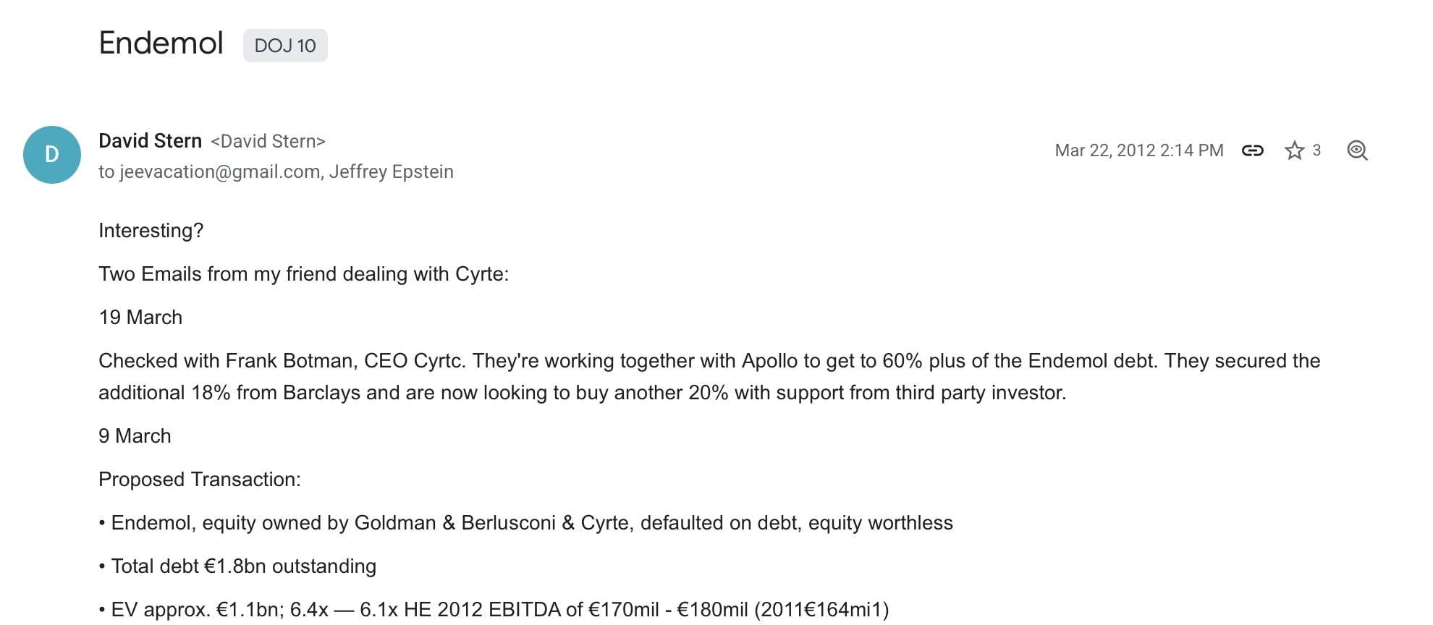The width and height of the screenshot is (1433, 625).
Task: Click the "9 March" date line
Action: [135, 436]
